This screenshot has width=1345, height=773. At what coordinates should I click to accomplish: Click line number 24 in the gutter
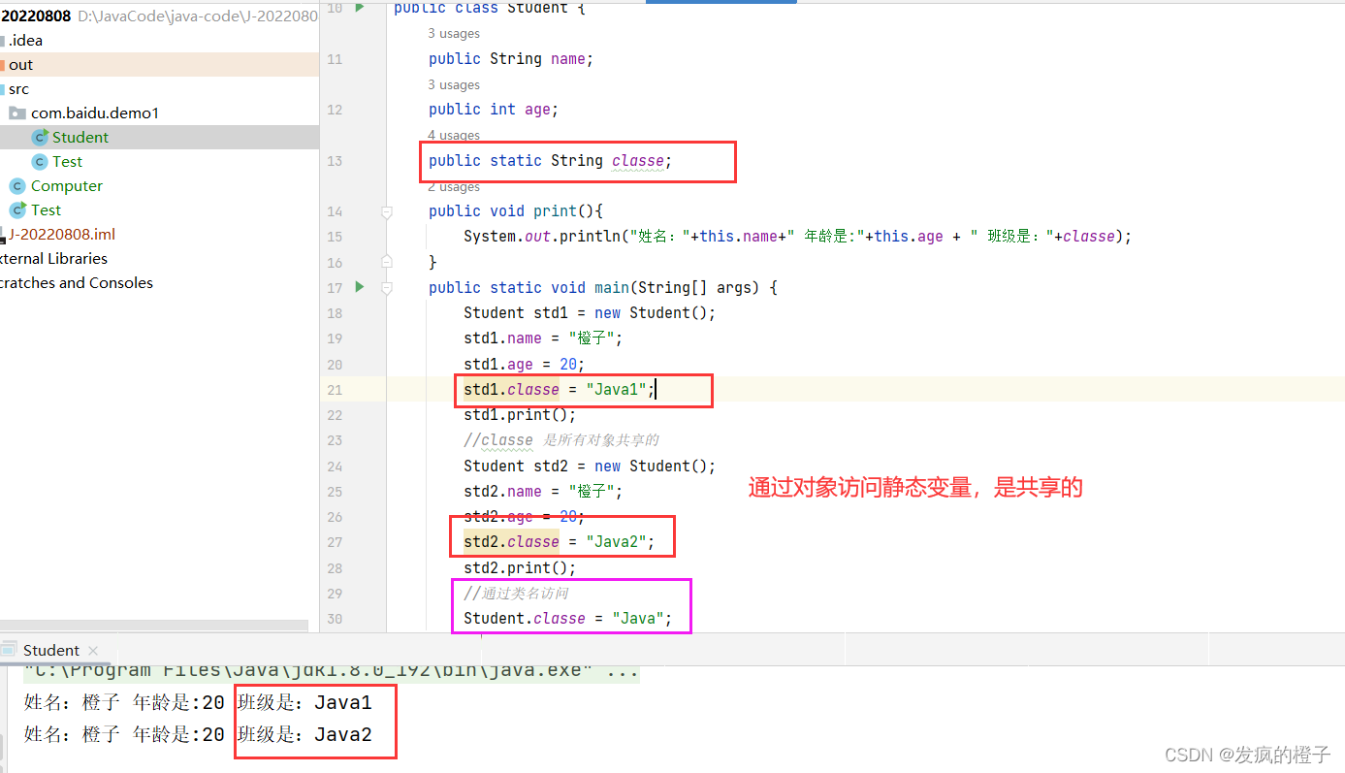[335, 467]
